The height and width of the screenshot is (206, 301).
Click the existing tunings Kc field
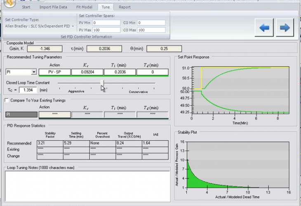[87, 115]
